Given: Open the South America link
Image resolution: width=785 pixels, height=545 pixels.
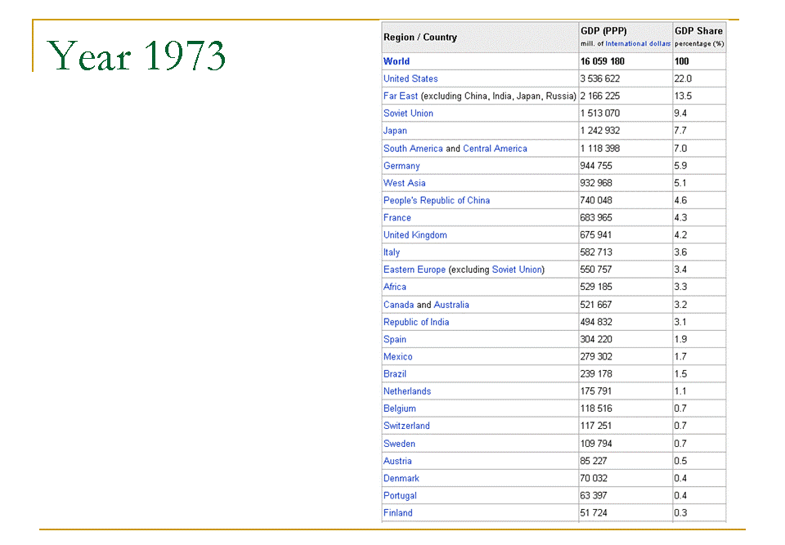Looking at the screenshot, I should pyautogui.click(x=413, y=149).
